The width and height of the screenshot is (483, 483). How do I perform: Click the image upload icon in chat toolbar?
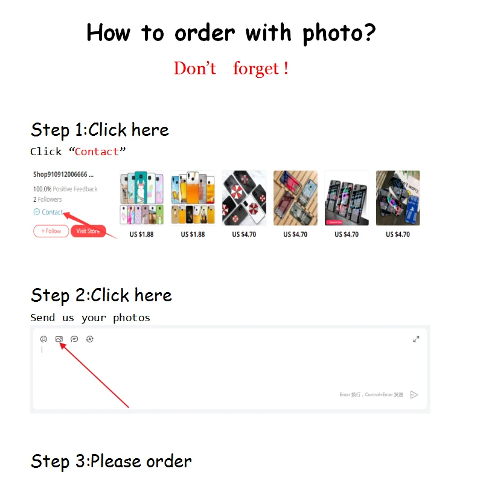tap(59, 339)
